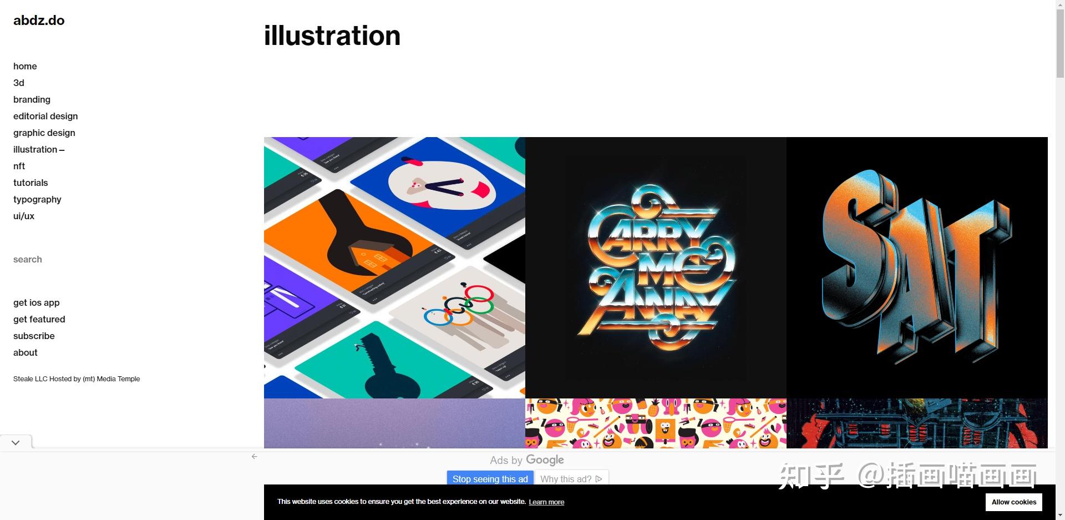The height and width of the screenshot is (520, 1065).
Task: Open the Carry Me Away chrome lettering thumbnail
Action: [x=656, y=267]
